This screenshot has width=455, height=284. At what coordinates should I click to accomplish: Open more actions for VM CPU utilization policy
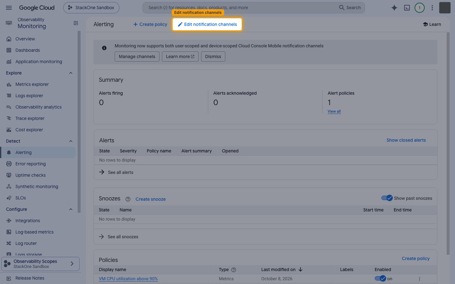tap(420, 279)
